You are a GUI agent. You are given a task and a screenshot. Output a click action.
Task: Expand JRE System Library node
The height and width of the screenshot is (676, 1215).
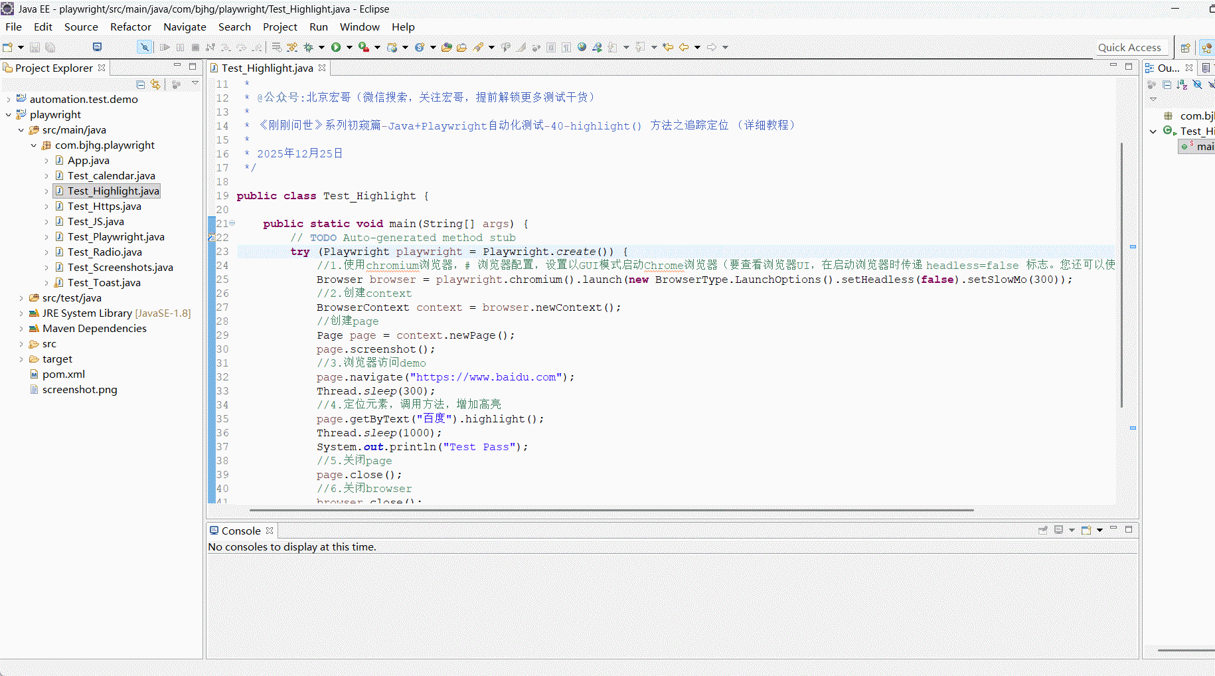pos(21,313)
